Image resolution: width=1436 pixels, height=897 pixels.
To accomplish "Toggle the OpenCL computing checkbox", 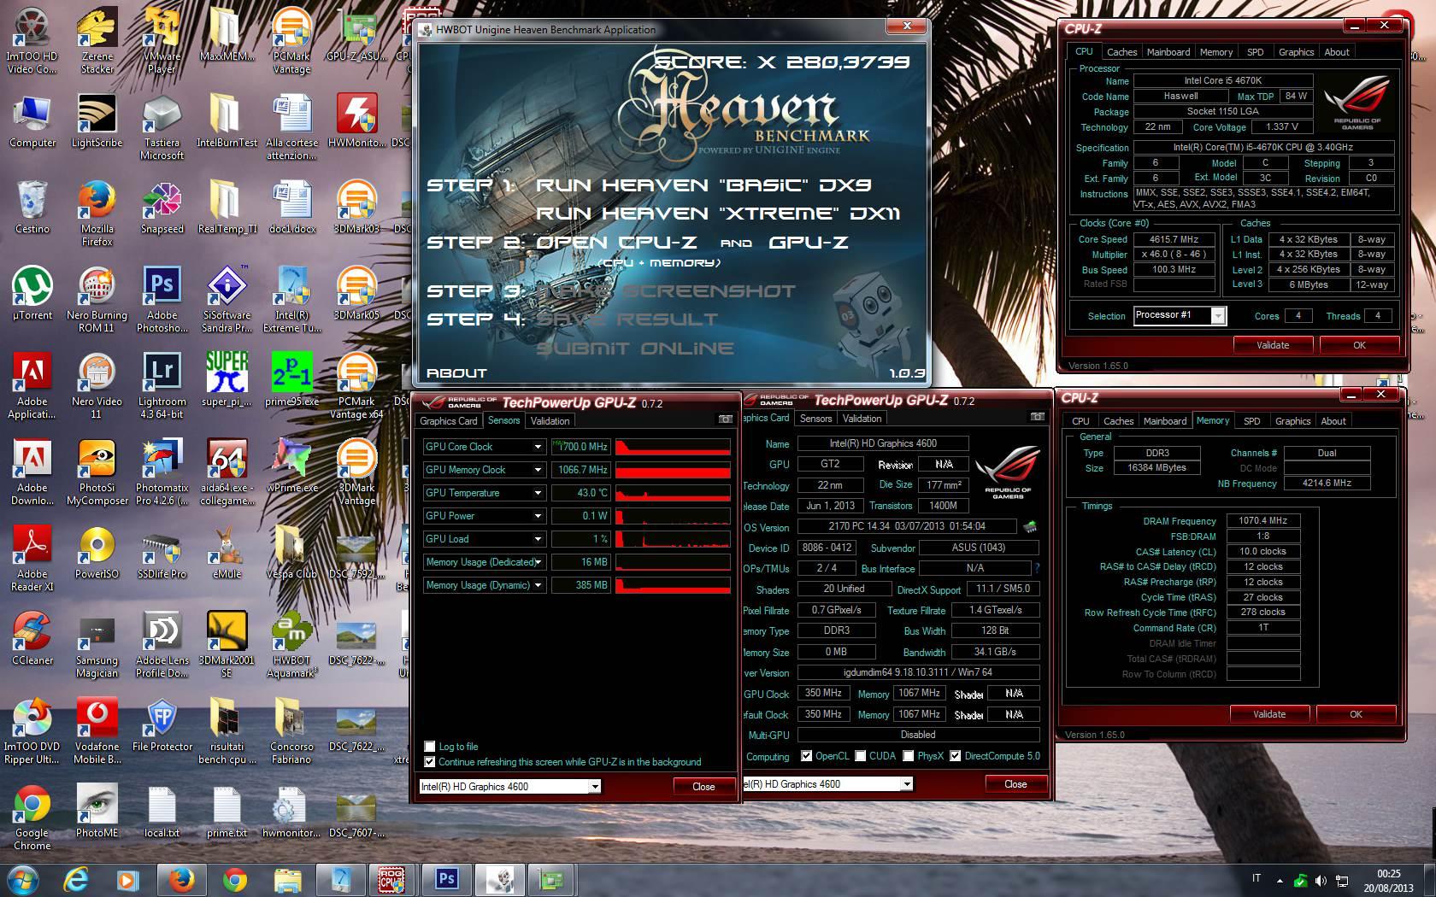I will point(806,756).
